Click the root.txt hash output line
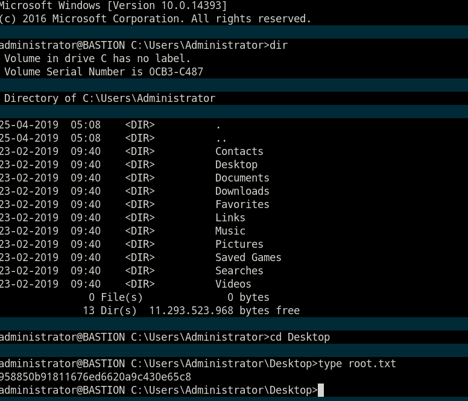 pos(95,377)
